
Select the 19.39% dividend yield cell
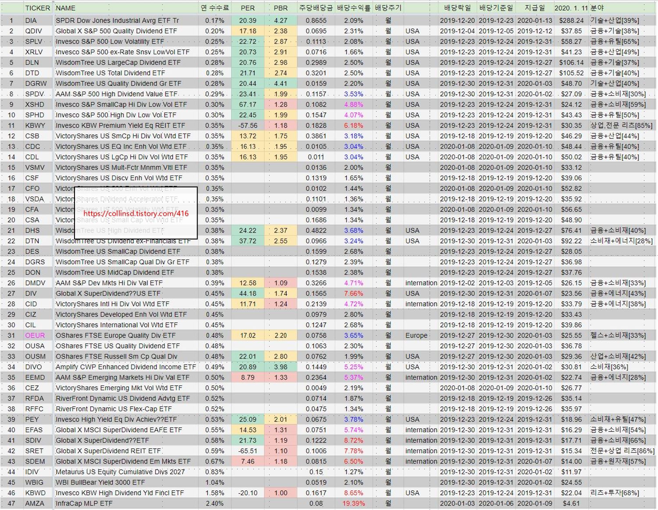(354, 503)
